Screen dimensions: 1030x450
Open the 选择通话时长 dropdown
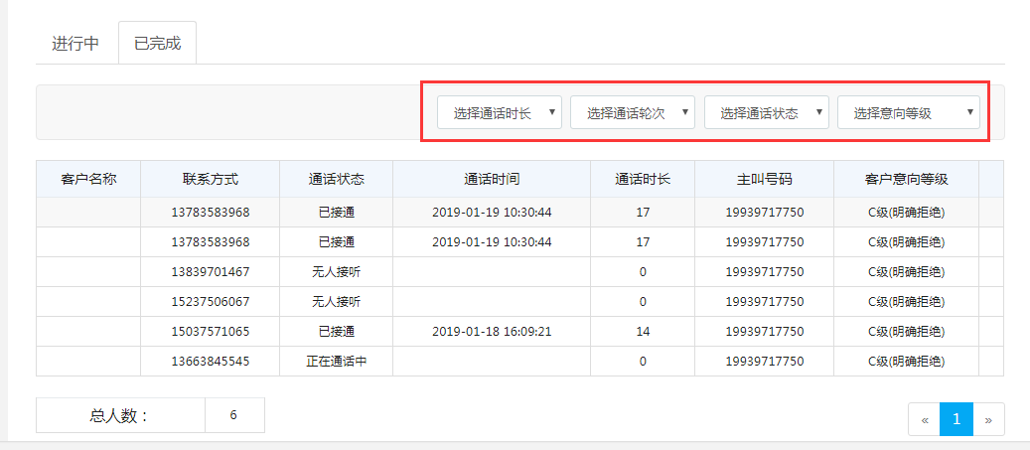(x=501, y=113)
